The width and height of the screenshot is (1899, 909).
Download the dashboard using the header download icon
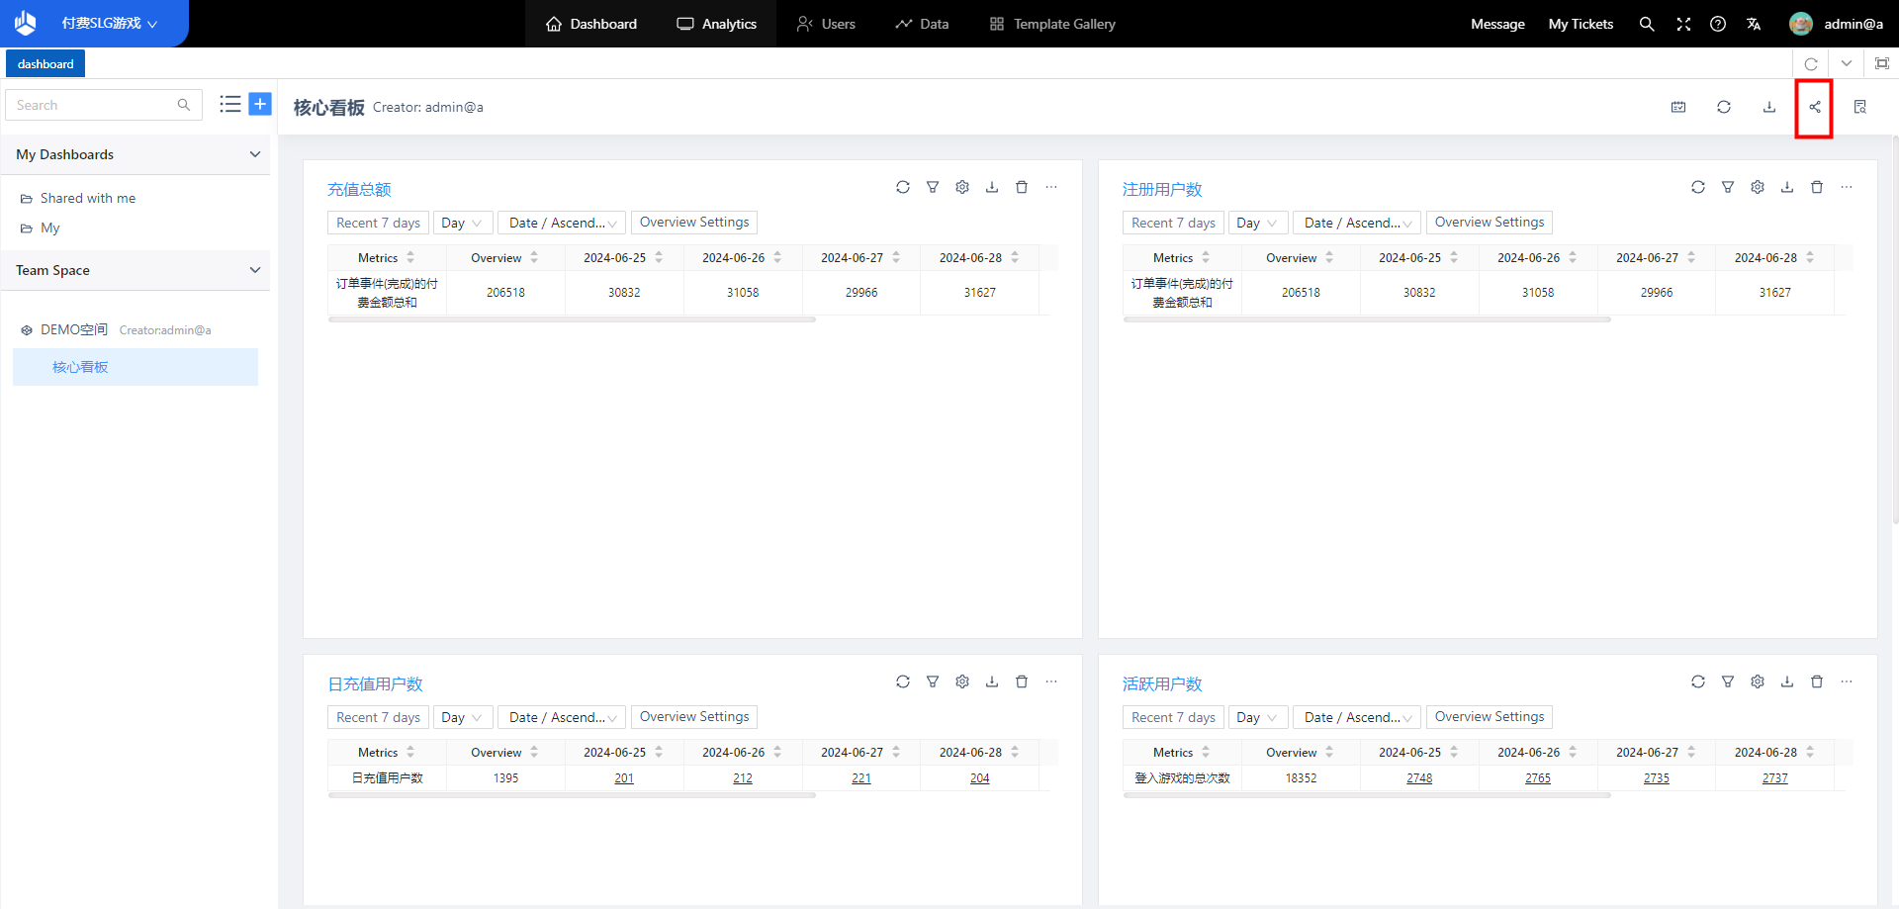coord(1768,107)
